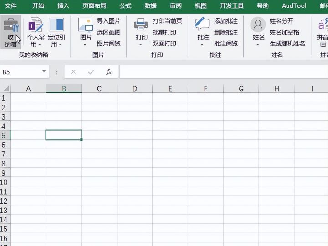
Task: Click the 批注 comment pencil icon
Action: click(x=202, y=24)
